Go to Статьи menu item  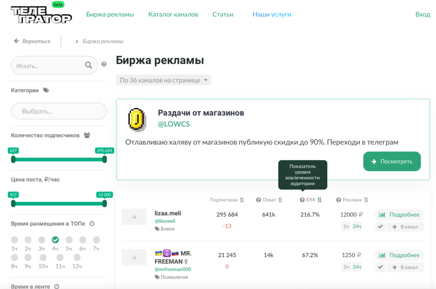223,14
